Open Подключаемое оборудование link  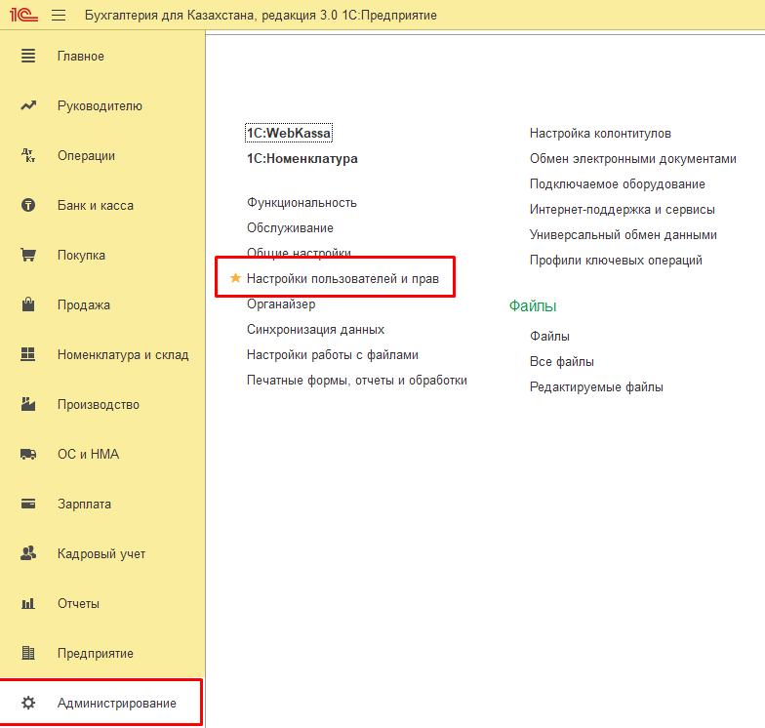click(617, 184)
